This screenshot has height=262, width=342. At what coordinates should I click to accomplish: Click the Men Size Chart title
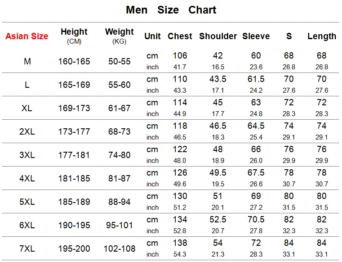point(171,10)
